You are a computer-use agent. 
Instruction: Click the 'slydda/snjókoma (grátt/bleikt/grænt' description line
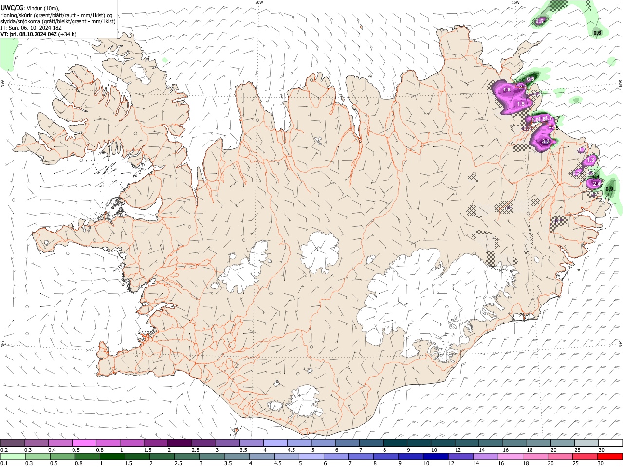[58, 21]
